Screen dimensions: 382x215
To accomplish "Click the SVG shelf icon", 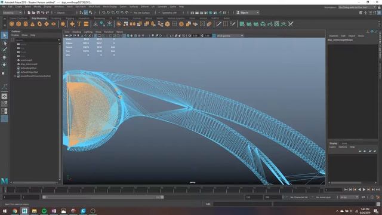I will [x=86, y=24].
